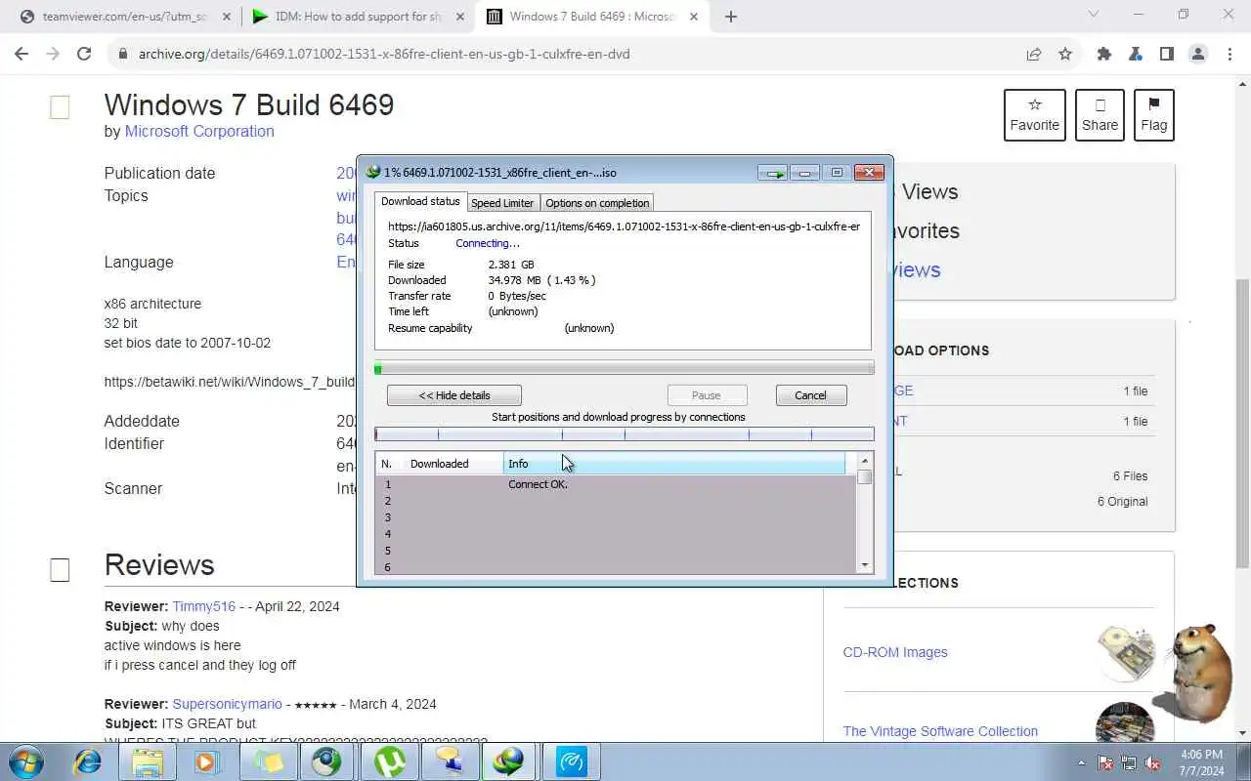1251x781 pixels.
Task: Click the Info column header
Action: [x=674, y=464]
